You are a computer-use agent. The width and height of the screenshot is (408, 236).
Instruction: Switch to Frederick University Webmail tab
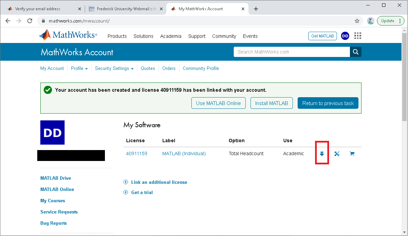pos(125,9)
